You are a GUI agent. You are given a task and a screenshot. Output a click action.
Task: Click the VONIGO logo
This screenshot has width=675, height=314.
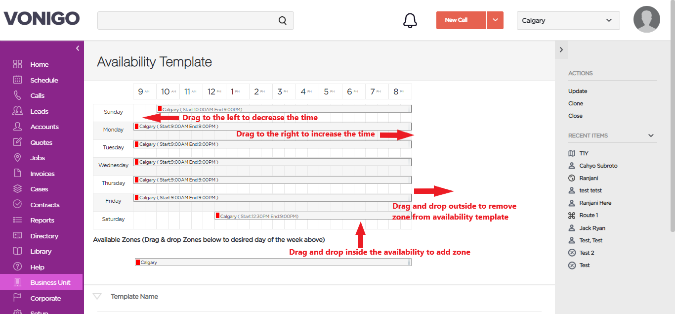tap(42, 19)
